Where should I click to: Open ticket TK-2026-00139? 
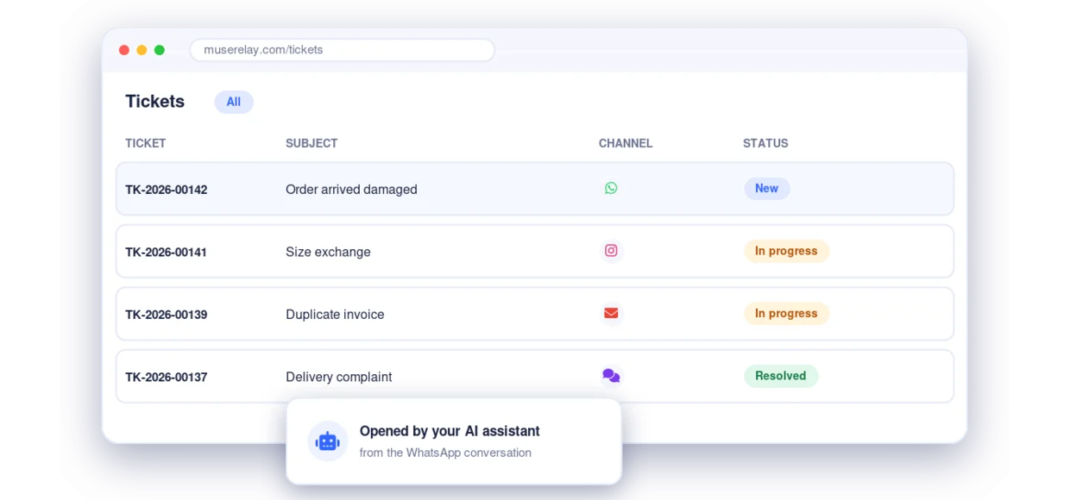tap(535, 314)
